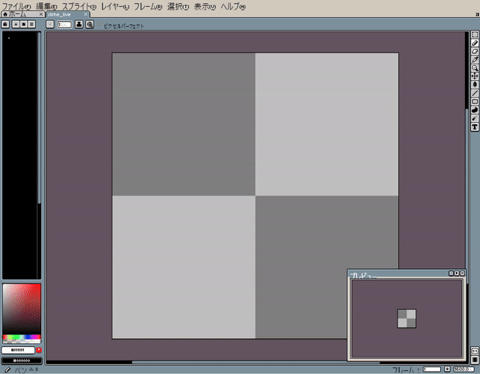This screenshot has height=374, width=480.
Task: Click the dynamics button in context bar
Action: tap(90, 24)
